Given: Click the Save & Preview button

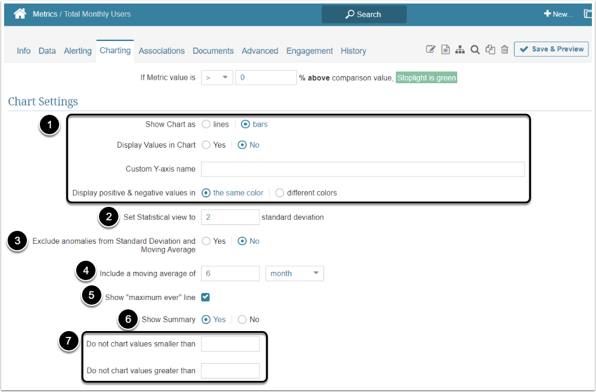Looking at the screenshot, I should pyautogui.click(x=551, y=49).
